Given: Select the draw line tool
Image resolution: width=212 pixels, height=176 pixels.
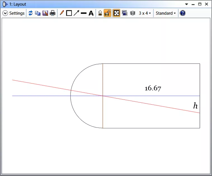Looking at the screenshot, I should 84,13.
